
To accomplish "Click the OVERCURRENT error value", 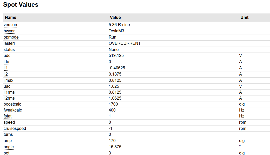I will pos(125,43).
